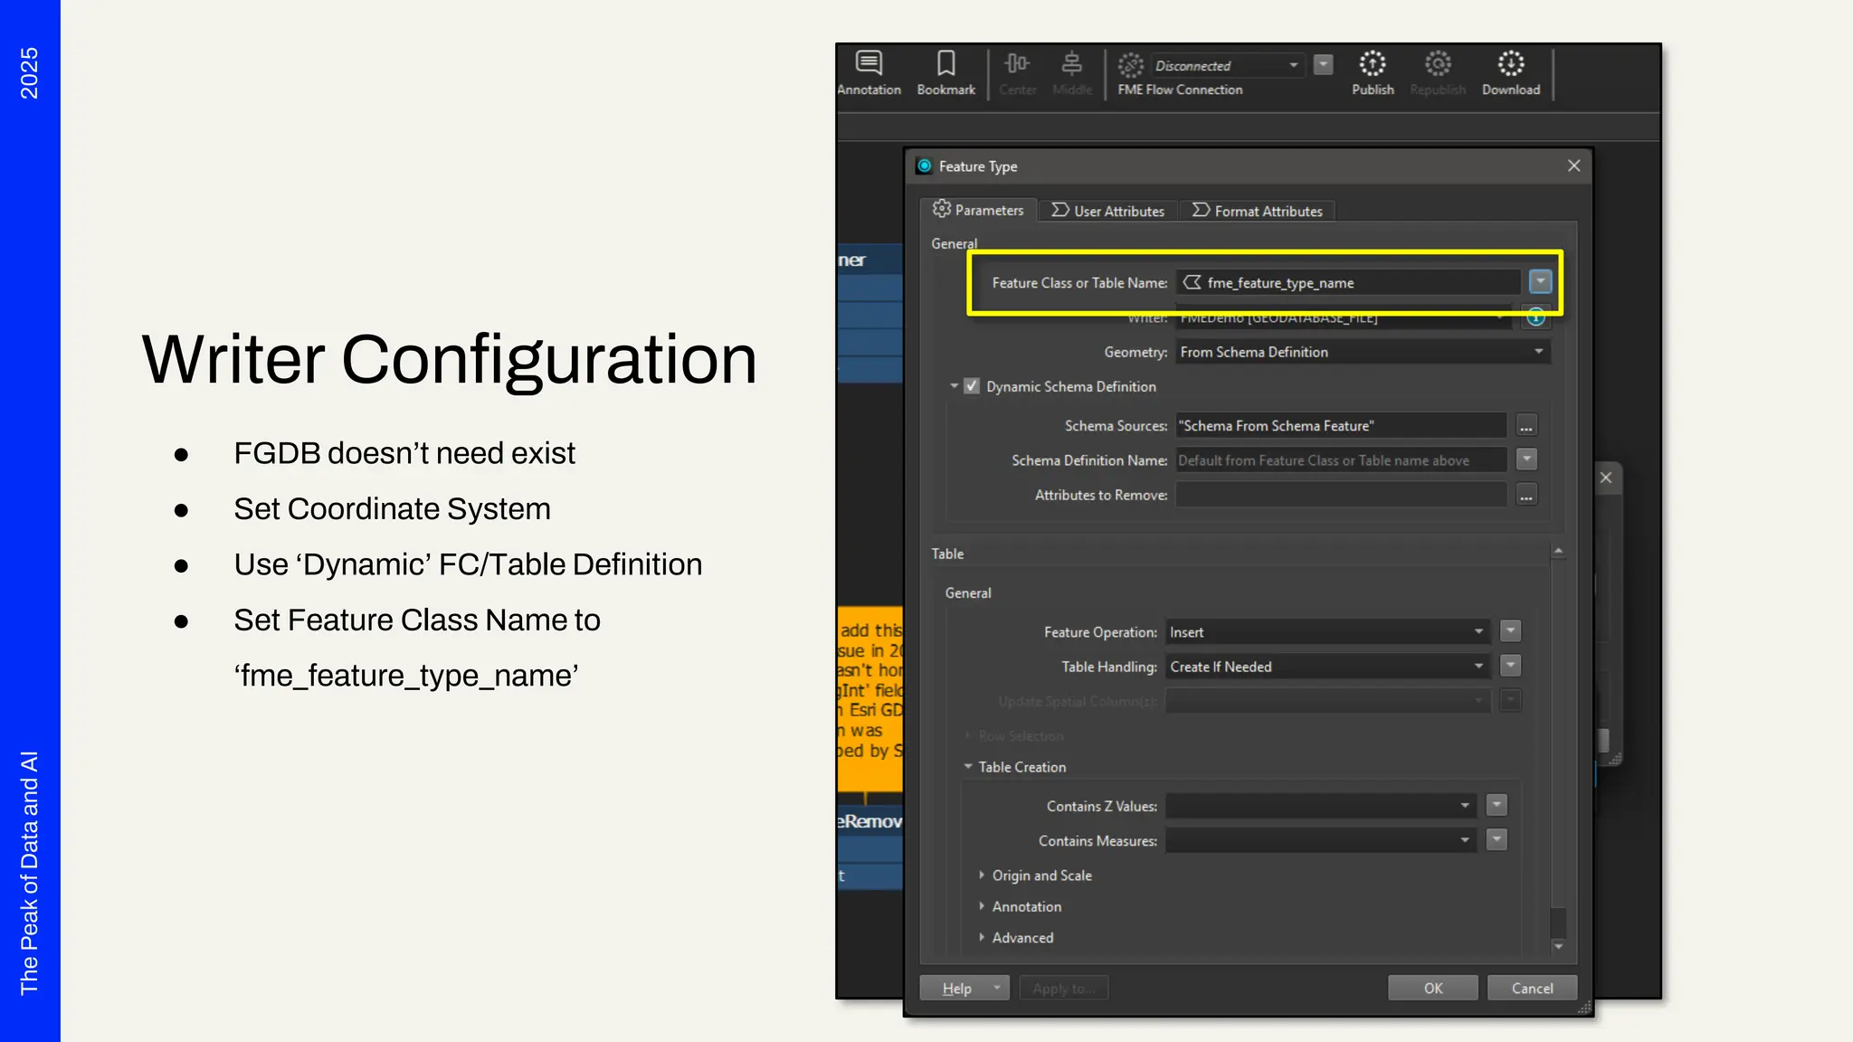Click arrow button beside Contains Measures
The height and width of the screenshot is (1042, 1853).
(1497, 838)
